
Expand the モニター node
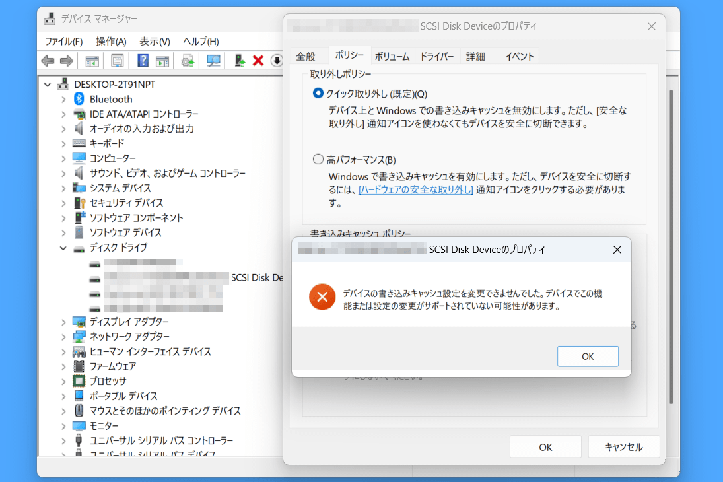click(63, 426)
